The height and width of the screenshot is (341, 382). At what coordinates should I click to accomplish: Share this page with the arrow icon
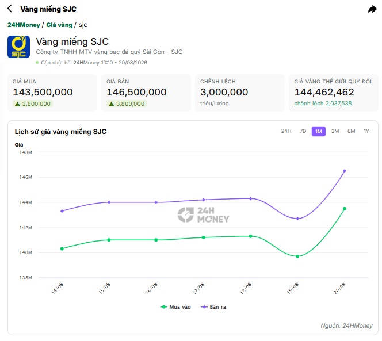tap(372, 9)
